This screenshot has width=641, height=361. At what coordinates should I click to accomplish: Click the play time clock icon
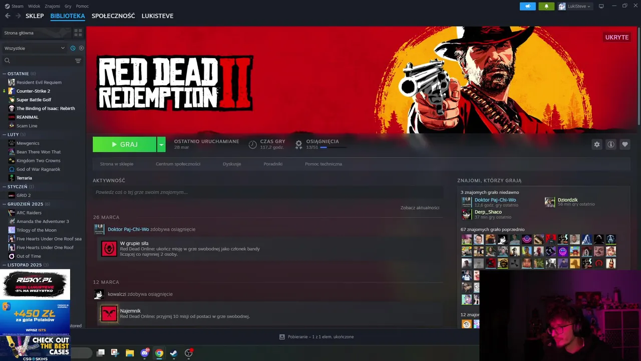(252, 144)
